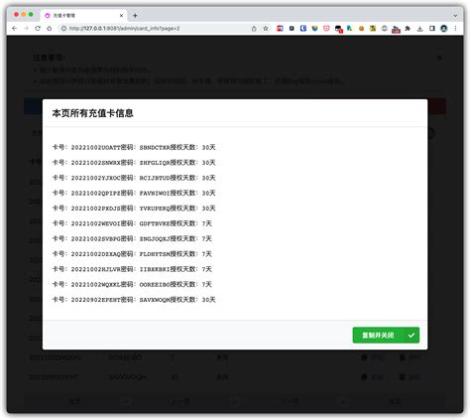The image size is (470, 420).
Task: Select card row 20221002WQXKL
Action: 132,284
